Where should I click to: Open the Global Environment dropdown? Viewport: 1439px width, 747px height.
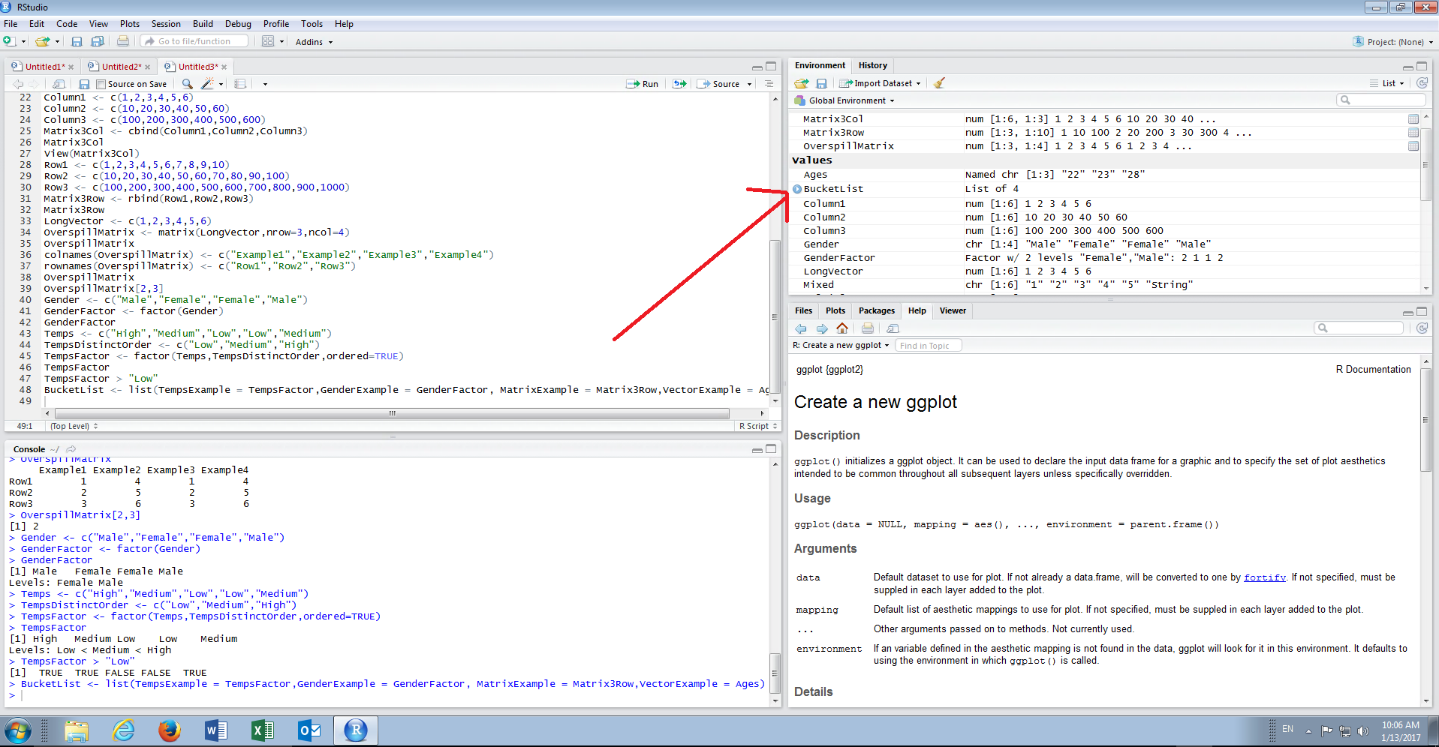click(844, 100)
